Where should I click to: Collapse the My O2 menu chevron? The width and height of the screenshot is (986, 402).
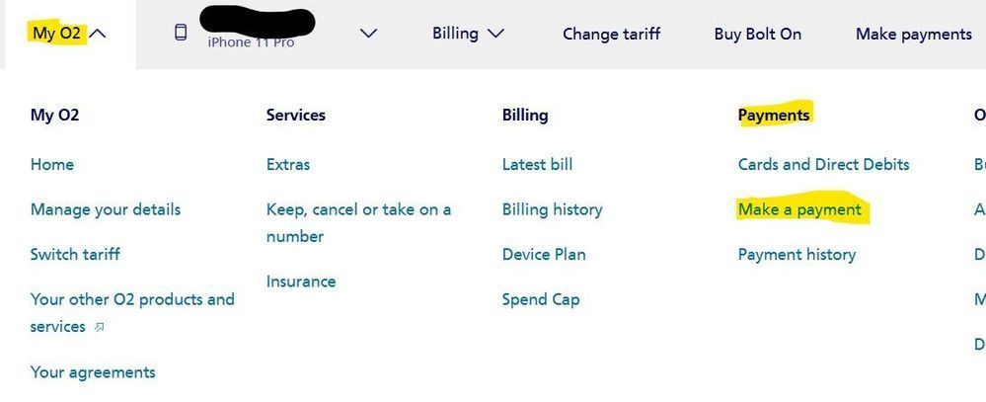[x=98, y=34]
